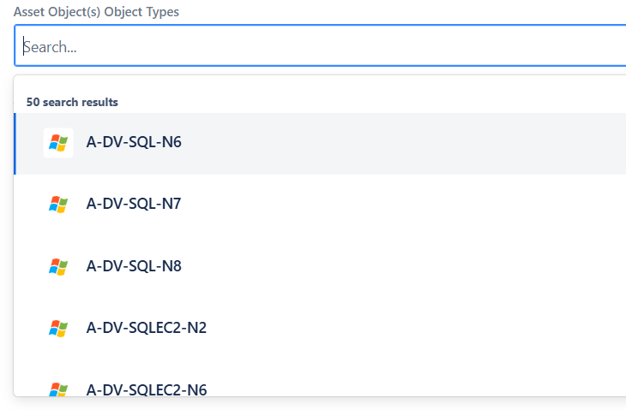
Task: Pick the A-DV-SQLEC2-N2 option
Action: 320,329
